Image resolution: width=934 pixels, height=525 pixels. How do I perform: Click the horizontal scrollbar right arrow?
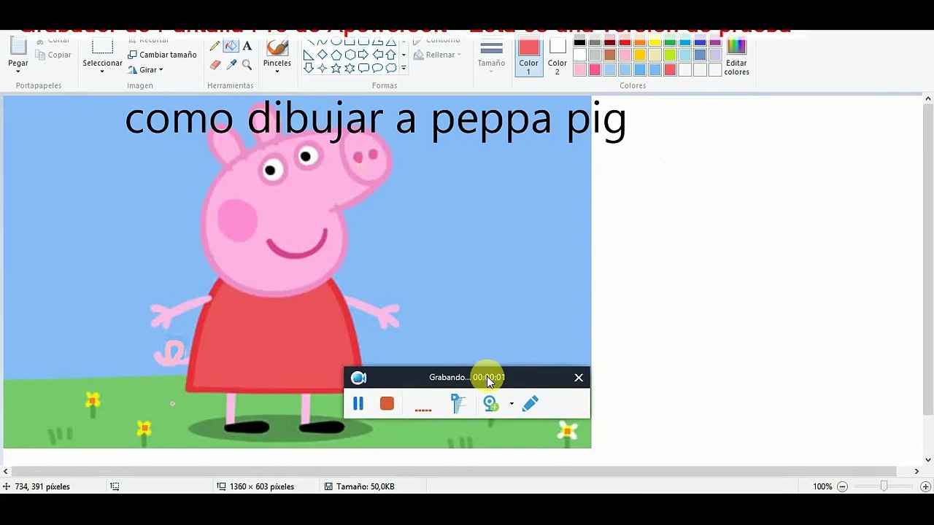(x=916, y=472)
